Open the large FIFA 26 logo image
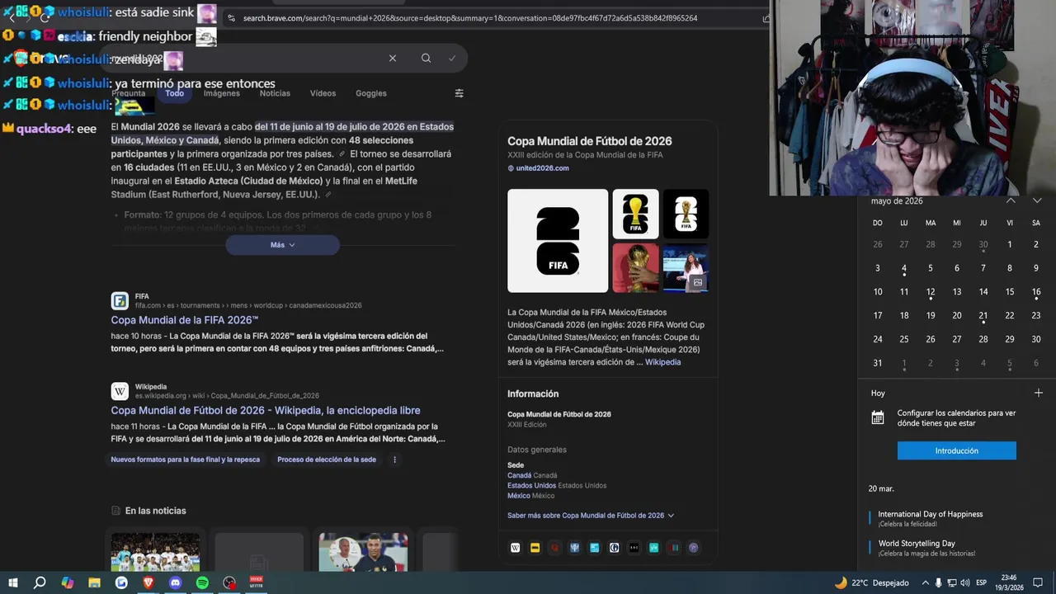The height and width of the screenshot is (594, 1056). 558,241
